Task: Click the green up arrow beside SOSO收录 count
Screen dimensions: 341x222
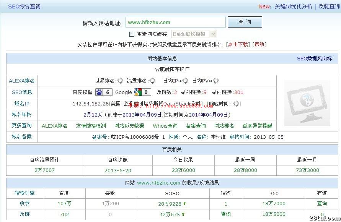Action: click(x=184, y=204)
